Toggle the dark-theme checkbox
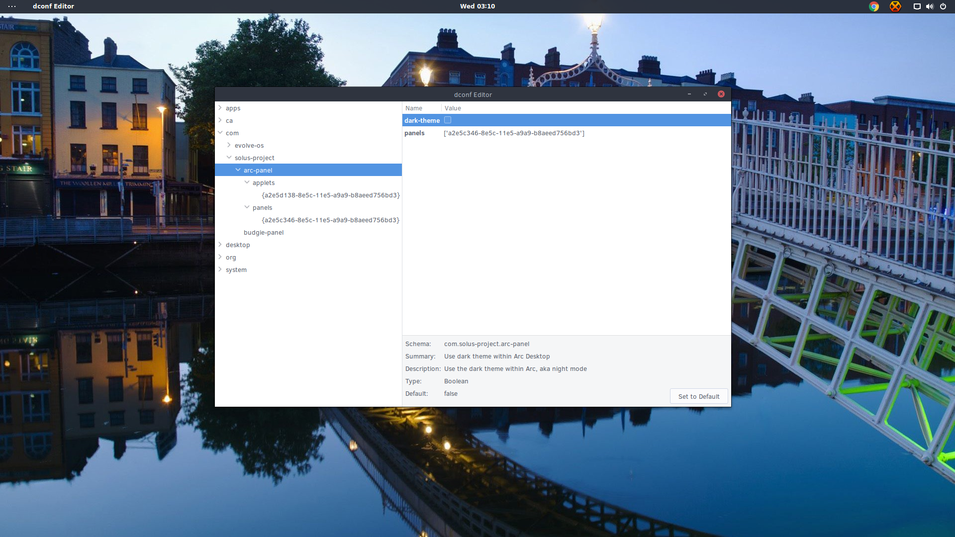 pyautogui.click(x=448, y=120)
